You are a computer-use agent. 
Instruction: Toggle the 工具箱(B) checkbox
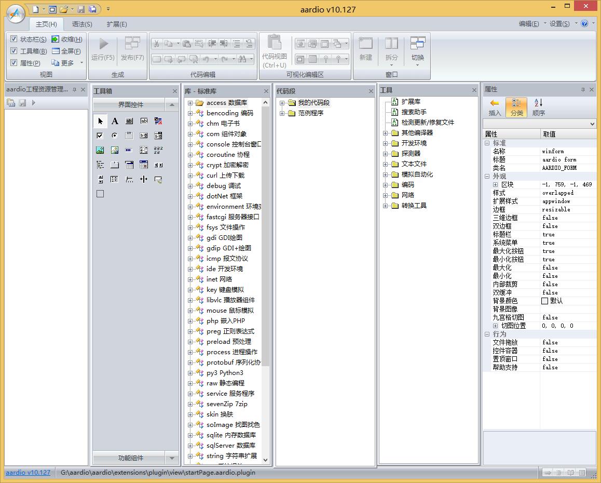click(x=14, y=51)
